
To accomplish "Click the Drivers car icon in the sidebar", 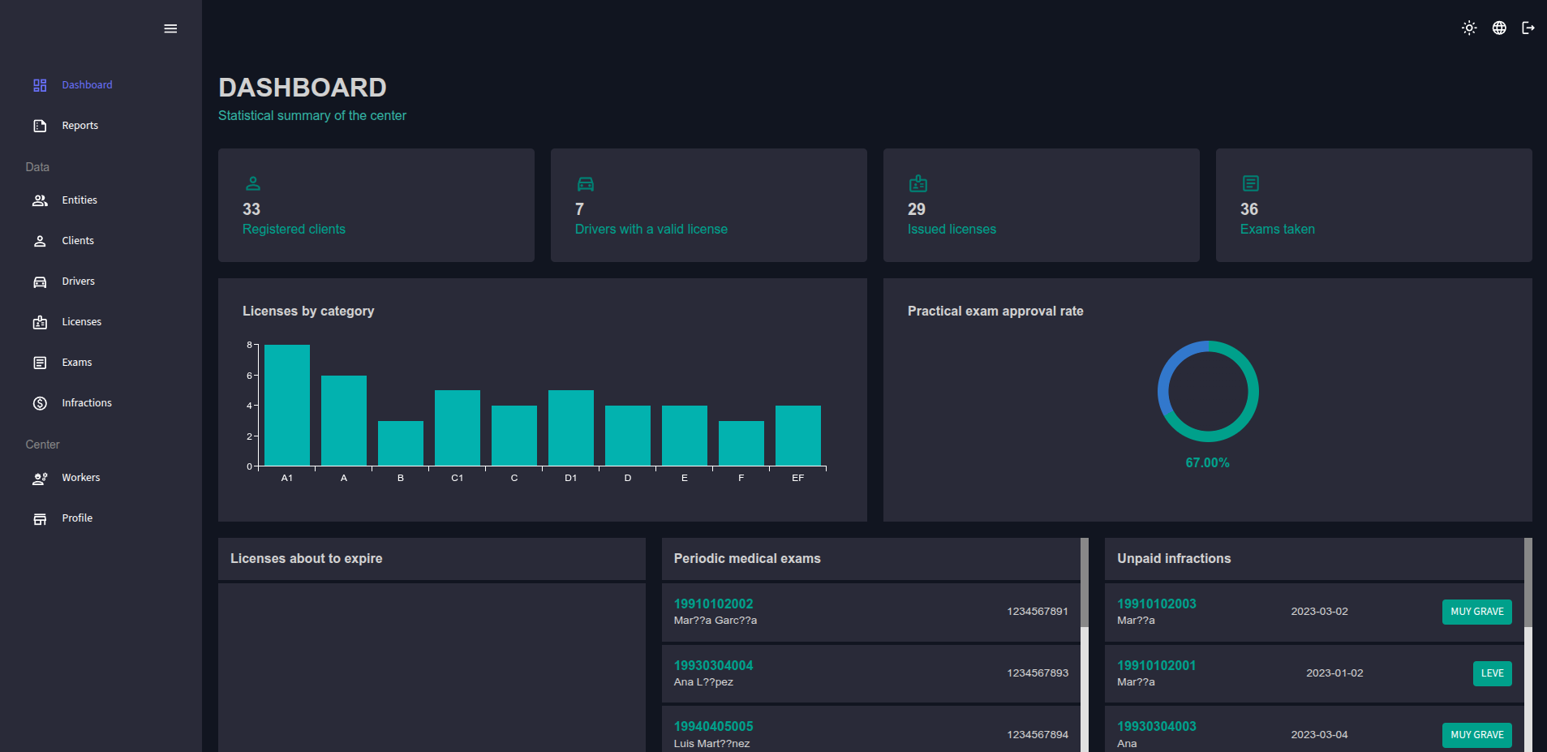I will coord(40,281).
